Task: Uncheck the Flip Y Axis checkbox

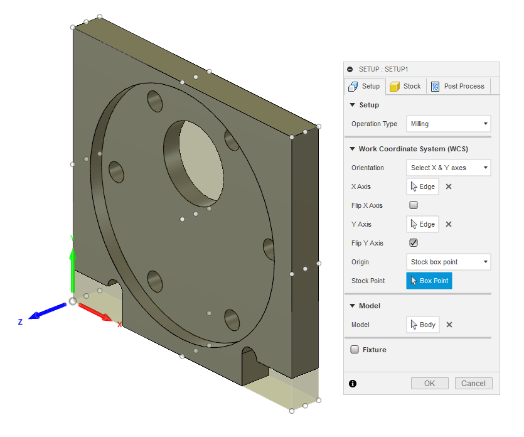Action: pyautogui.click(x=414, y=242)
